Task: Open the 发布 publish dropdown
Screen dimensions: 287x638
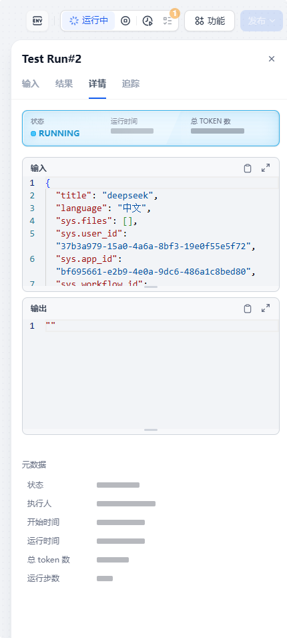Action: click(x=262, y=21)
